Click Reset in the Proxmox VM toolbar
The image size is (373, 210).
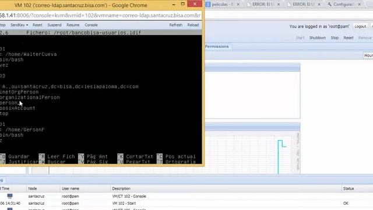click(349, 38)
